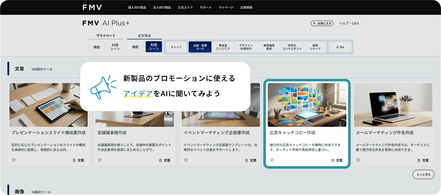Screen dimensions: 441x195
Task: Click the もっと見る button
Action: (424, 175)
